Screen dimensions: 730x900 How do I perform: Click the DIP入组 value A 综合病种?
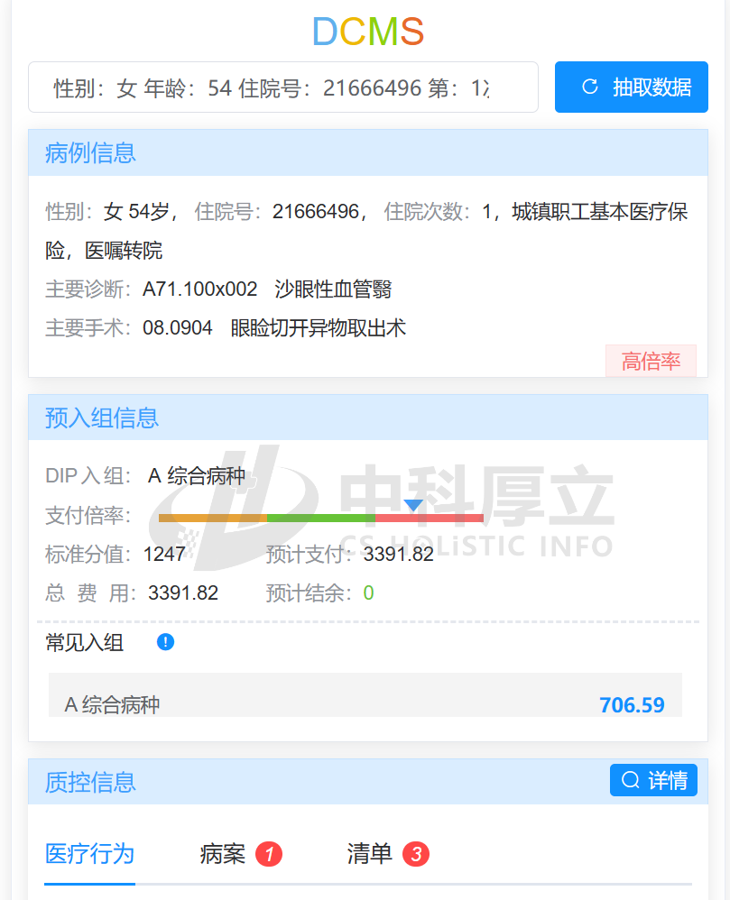(x=197, y=476)
